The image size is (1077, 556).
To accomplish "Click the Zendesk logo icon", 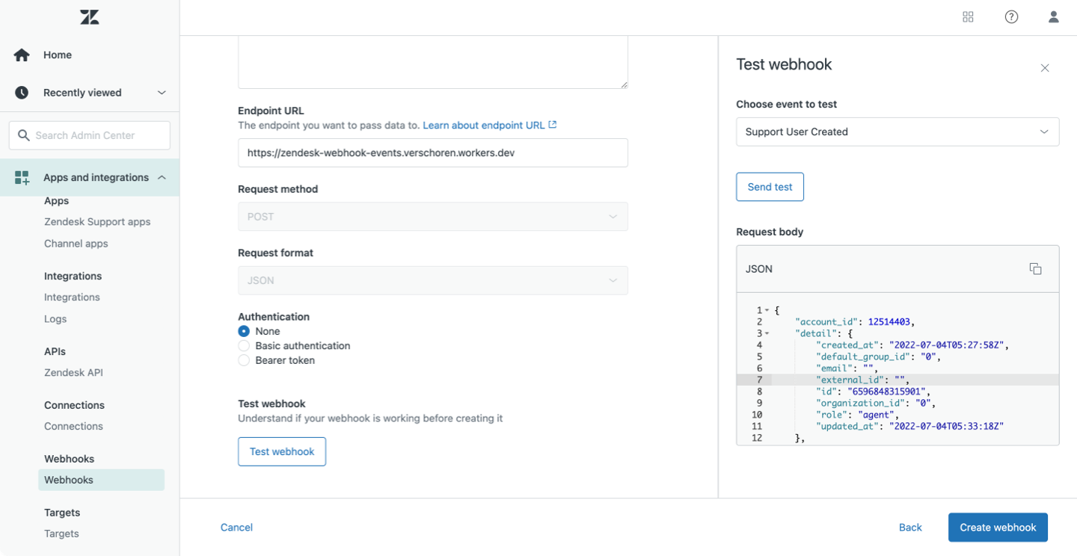I will [x=90, y=17].
